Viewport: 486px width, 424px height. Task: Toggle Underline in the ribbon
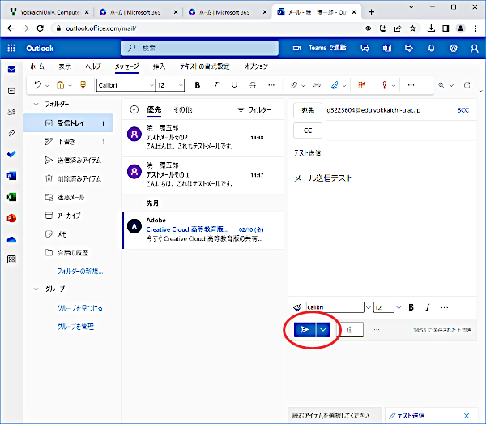pyautogui.click(x=234, y=85)
